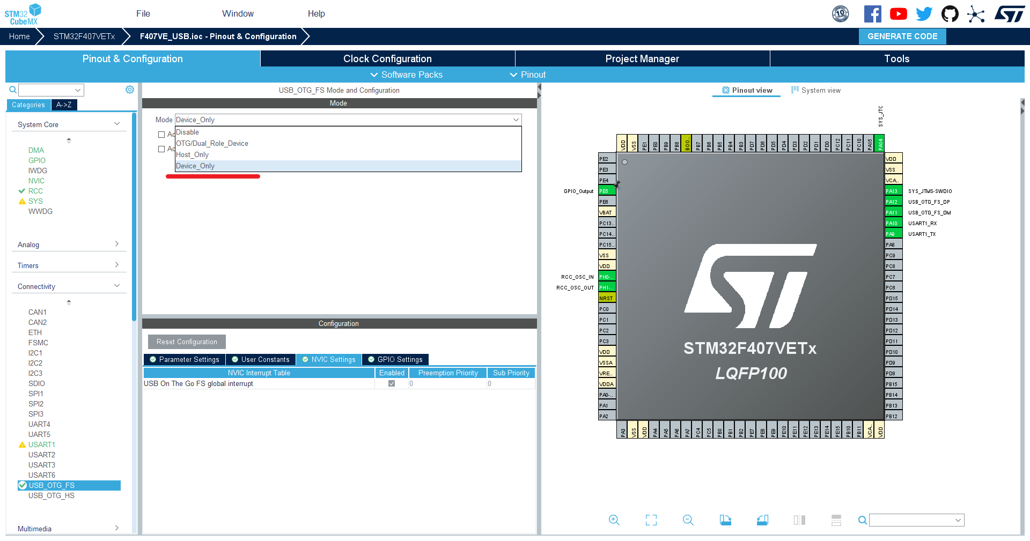Select pin PA11 USB_OTG_FS_DM
The height and width of the screenshot is (541, 1030).
[x=893, y=212]
